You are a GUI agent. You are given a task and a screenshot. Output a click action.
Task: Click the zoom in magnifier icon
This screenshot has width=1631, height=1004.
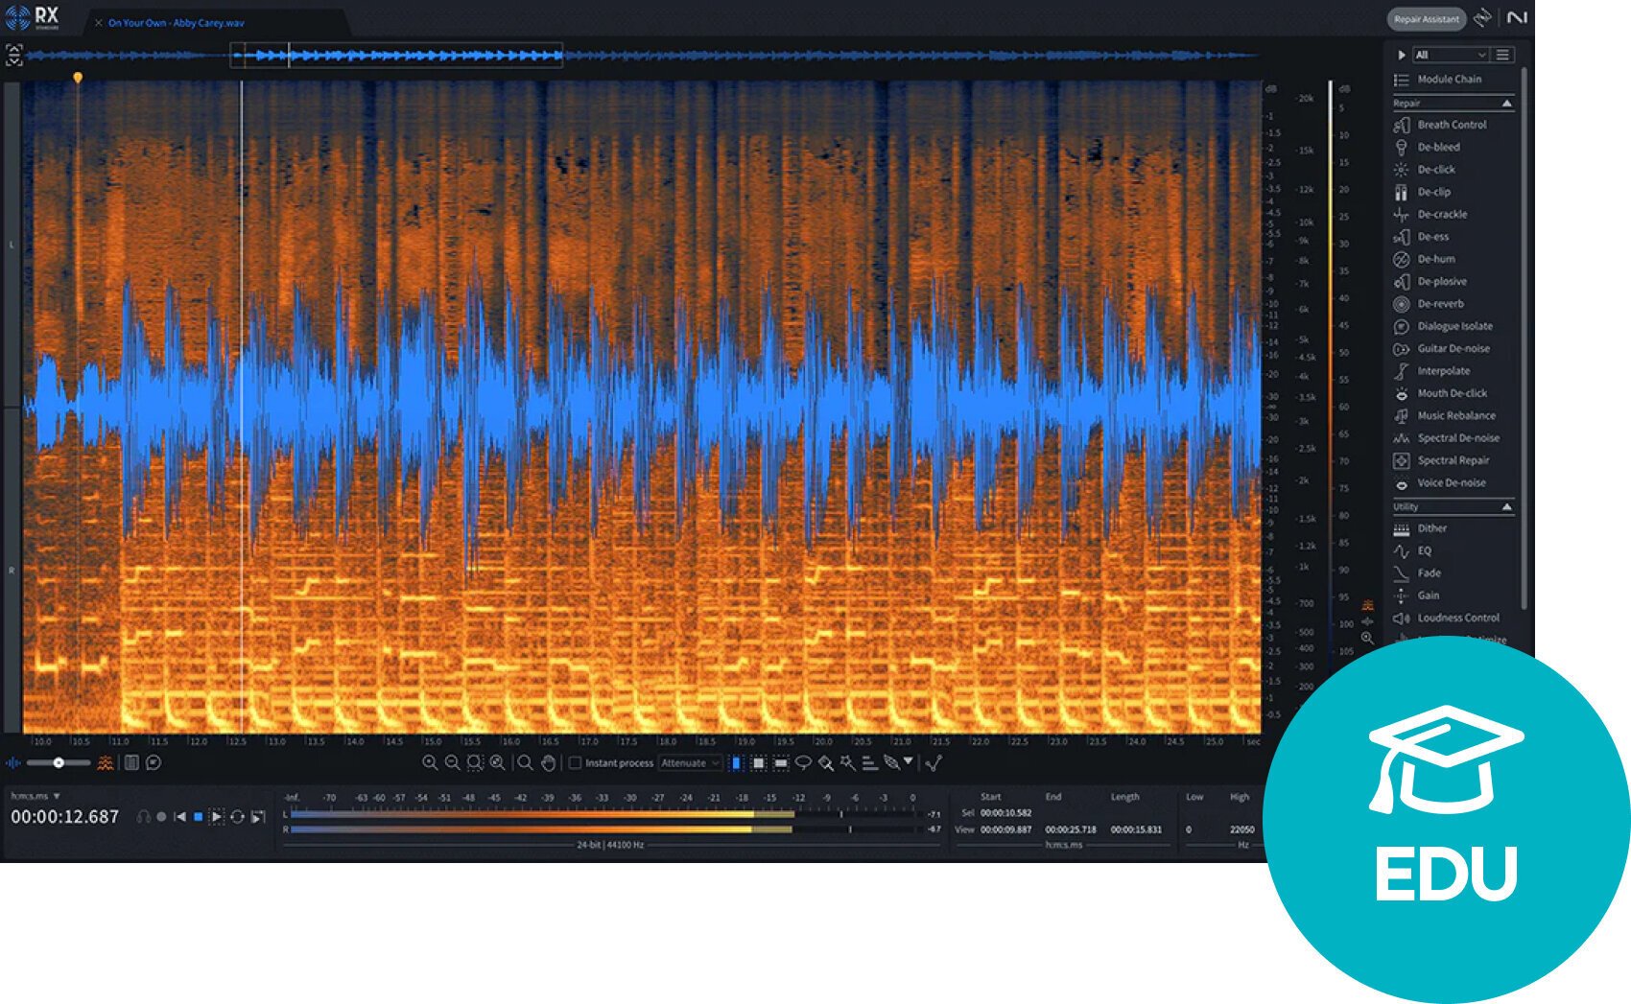pos(430,763)
